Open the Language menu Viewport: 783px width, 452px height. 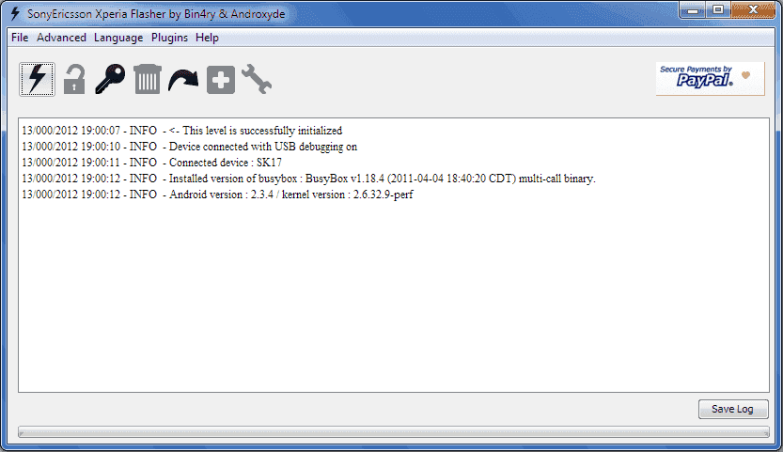point(118,38)
